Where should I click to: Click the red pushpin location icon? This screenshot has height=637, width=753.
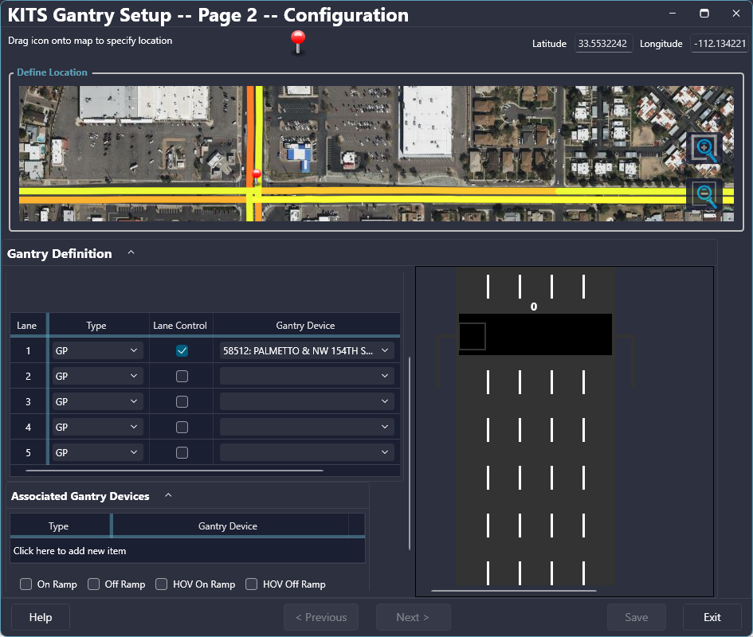click(x=299, y=41)
